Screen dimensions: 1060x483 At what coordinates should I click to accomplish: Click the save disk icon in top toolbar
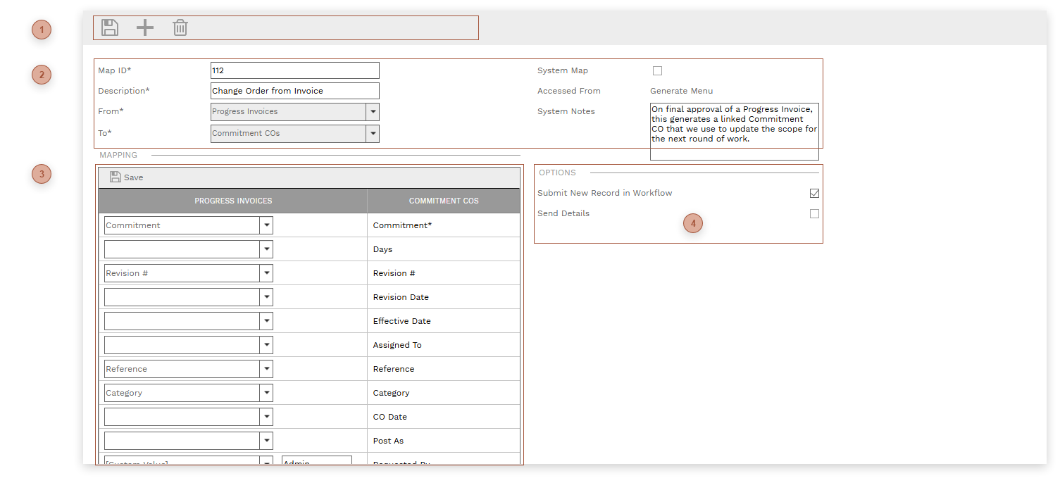(x=110, y=28)
